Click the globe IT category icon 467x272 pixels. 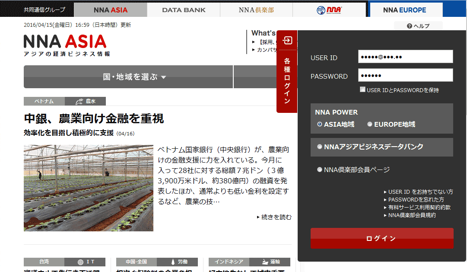[x=80, y=262]
